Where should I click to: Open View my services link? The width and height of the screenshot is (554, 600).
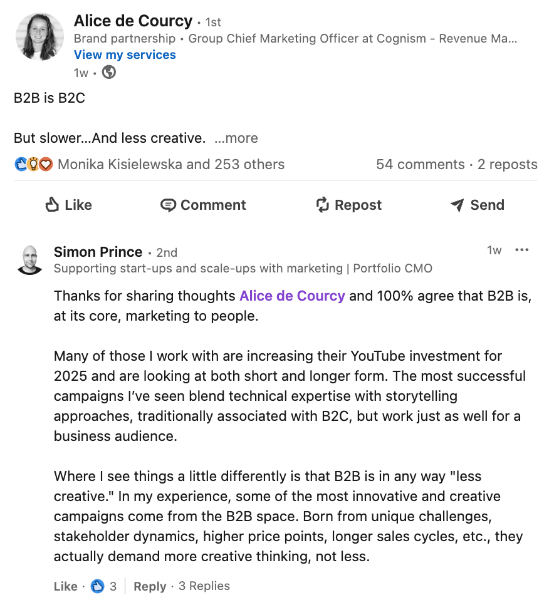click(x=124, y=54)
